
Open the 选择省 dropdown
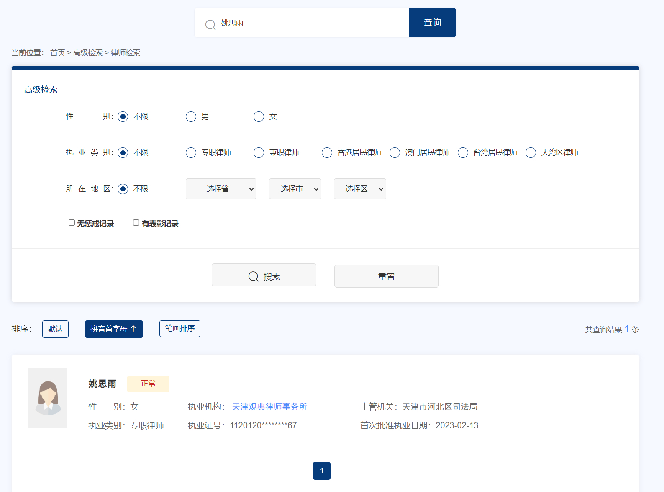coord(221,189)
